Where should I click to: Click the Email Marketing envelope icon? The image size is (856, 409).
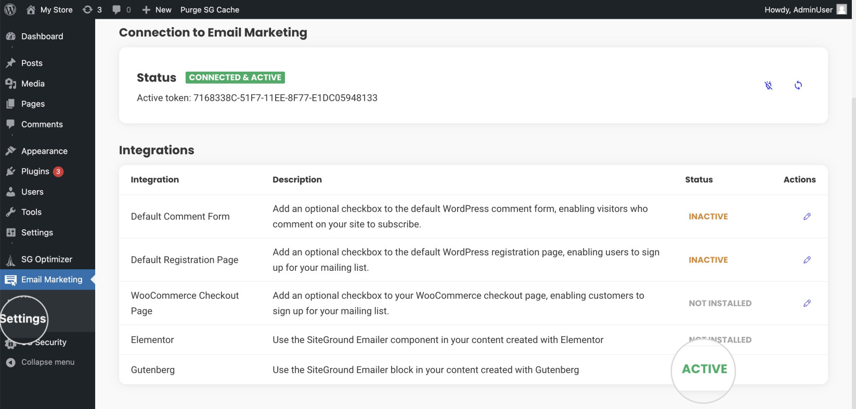coord(10,280)
